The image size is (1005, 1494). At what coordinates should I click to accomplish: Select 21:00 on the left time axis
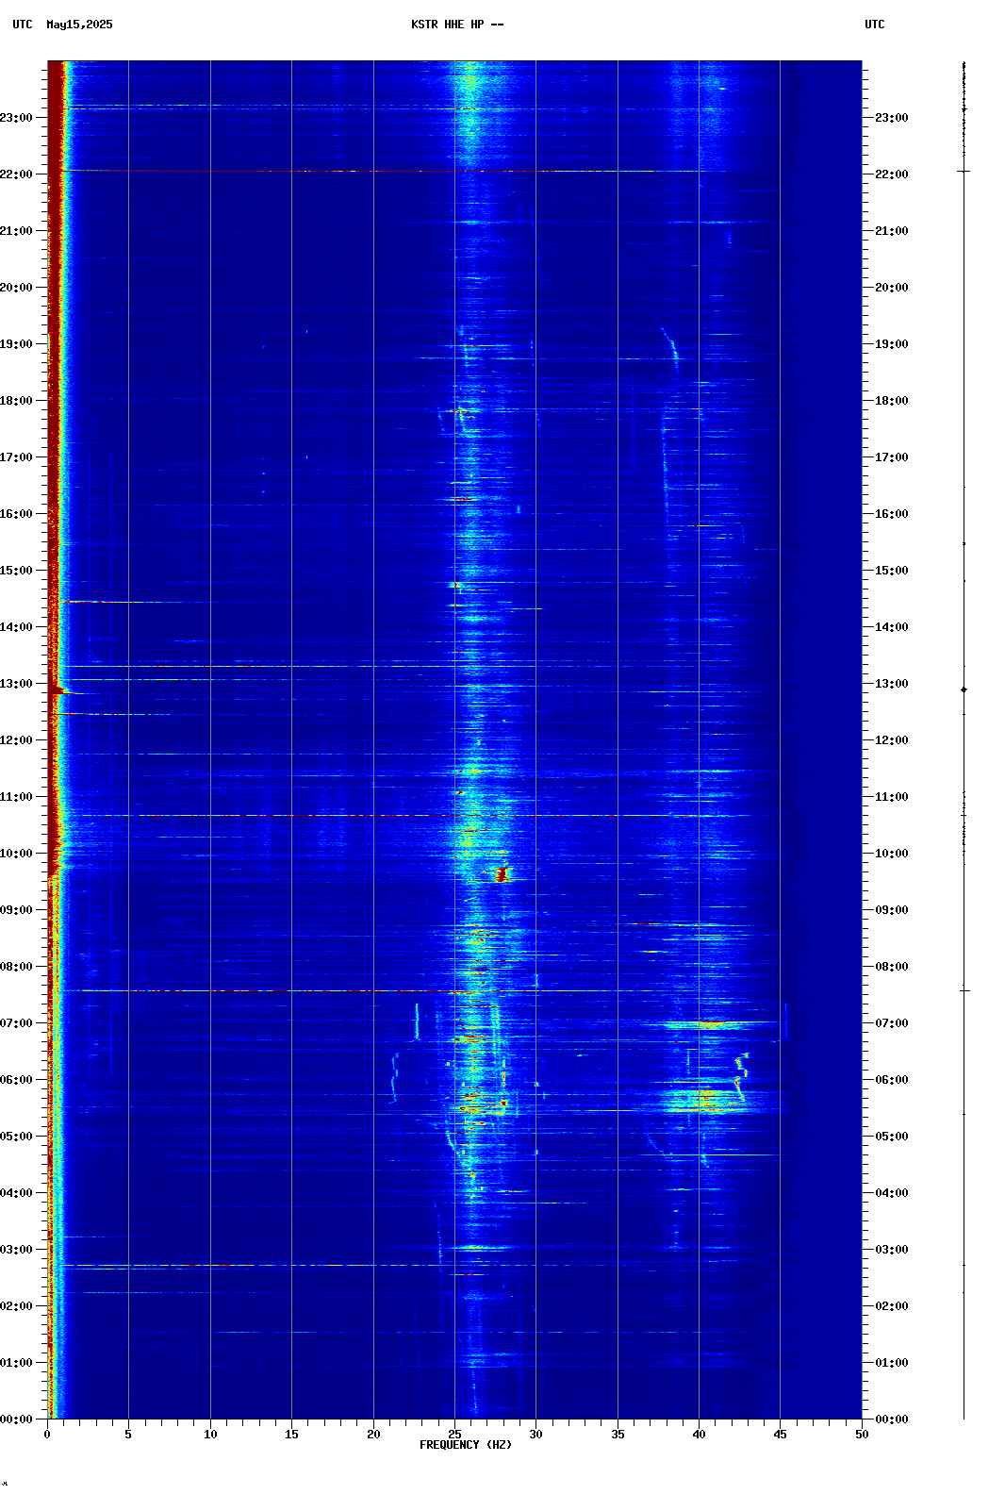[16, 231]
